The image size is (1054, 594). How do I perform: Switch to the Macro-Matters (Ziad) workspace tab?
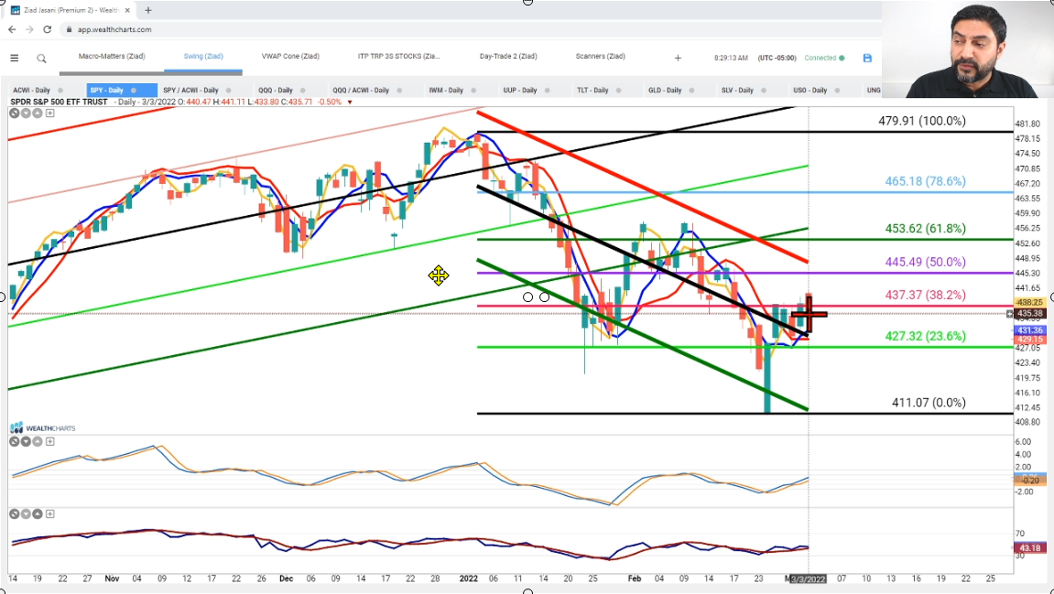112,57
